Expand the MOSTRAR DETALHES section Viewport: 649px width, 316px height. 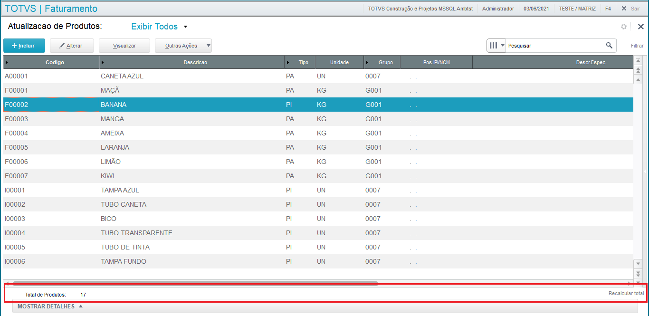(x=50, y=306)
